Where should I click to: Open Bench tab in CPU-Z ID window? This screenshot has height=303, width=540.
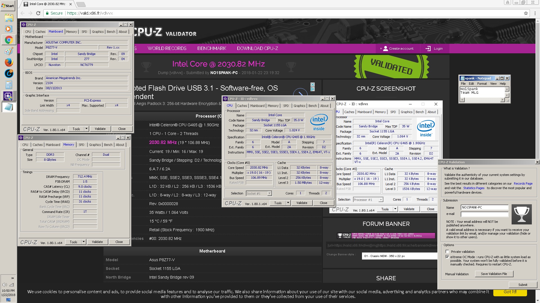pos(312,106)
